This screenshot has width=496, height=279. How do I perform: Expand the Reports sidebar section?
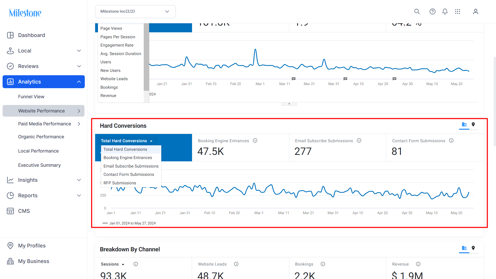coord(79,195)
